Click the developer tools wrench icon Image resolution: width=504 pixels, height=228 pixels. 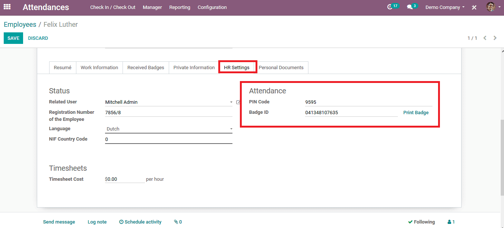[474, 7]
